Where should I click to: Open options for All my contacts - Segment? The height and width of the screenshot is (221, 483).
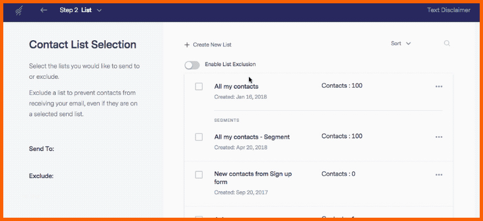439,137
